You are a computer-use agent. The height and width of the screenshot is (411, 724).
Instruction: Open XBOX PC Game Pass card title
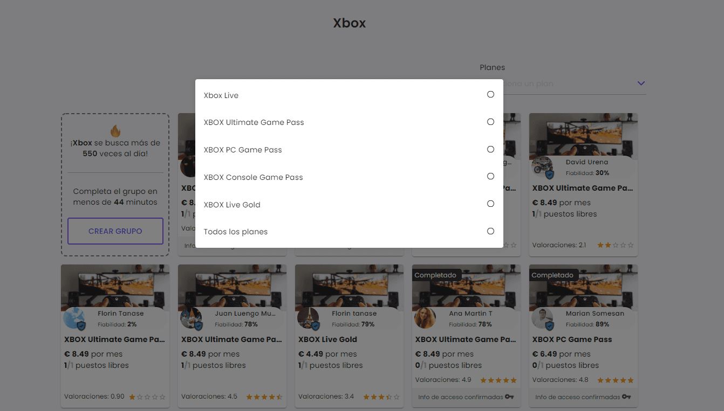(x=572, y=339)
